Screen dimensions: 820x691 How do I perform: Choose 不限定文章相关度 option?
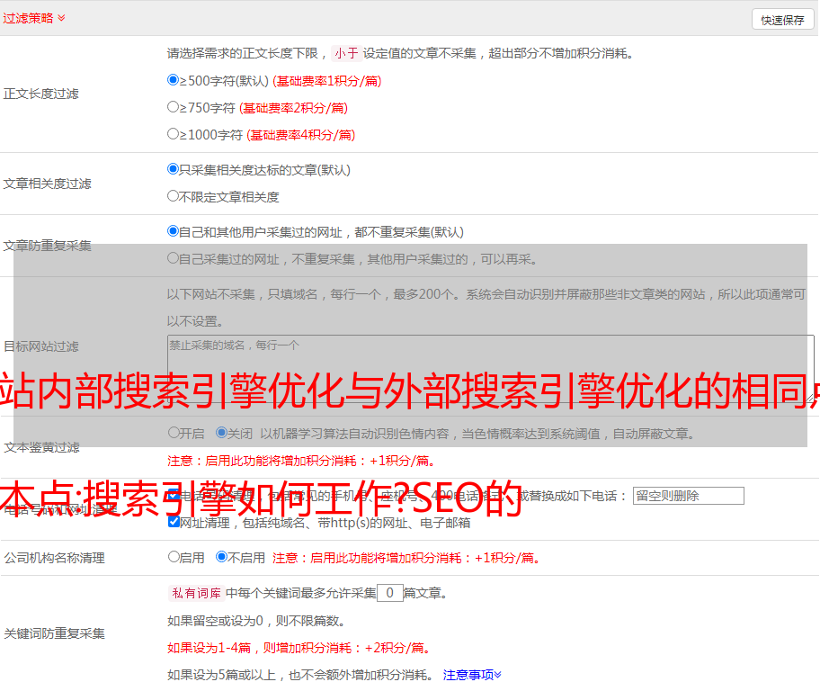pos(173,196)
